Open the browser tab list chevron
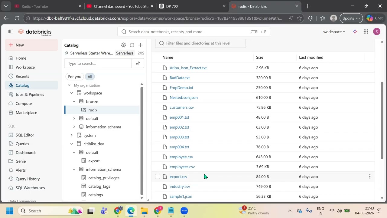The height and width of the screenshot is (218, 387). pyautogui.click(x=6, y=6)
